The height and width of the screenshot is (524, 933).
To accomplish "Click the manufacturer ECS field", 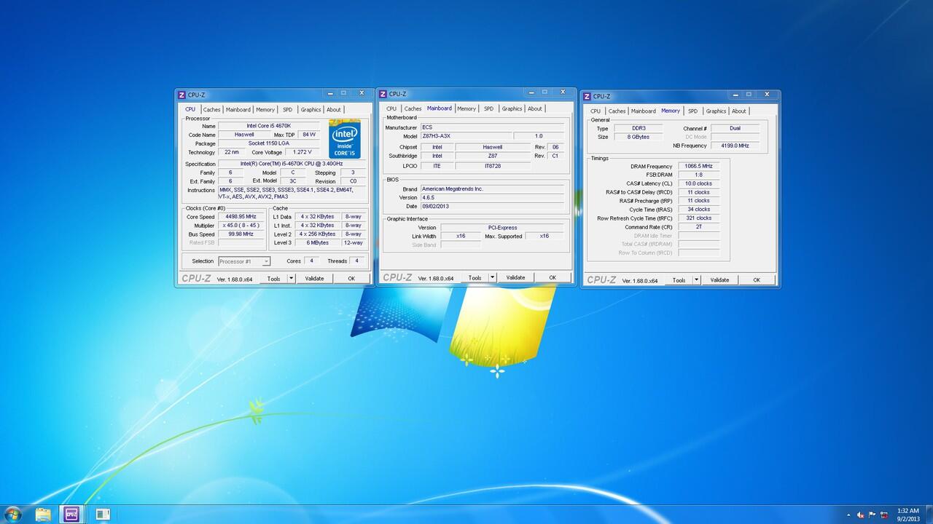I will [492, 127].
